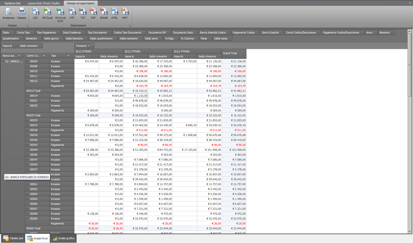Export the pivot as HTML
This screenshot has width=413, height=243.
click(114, 13)
